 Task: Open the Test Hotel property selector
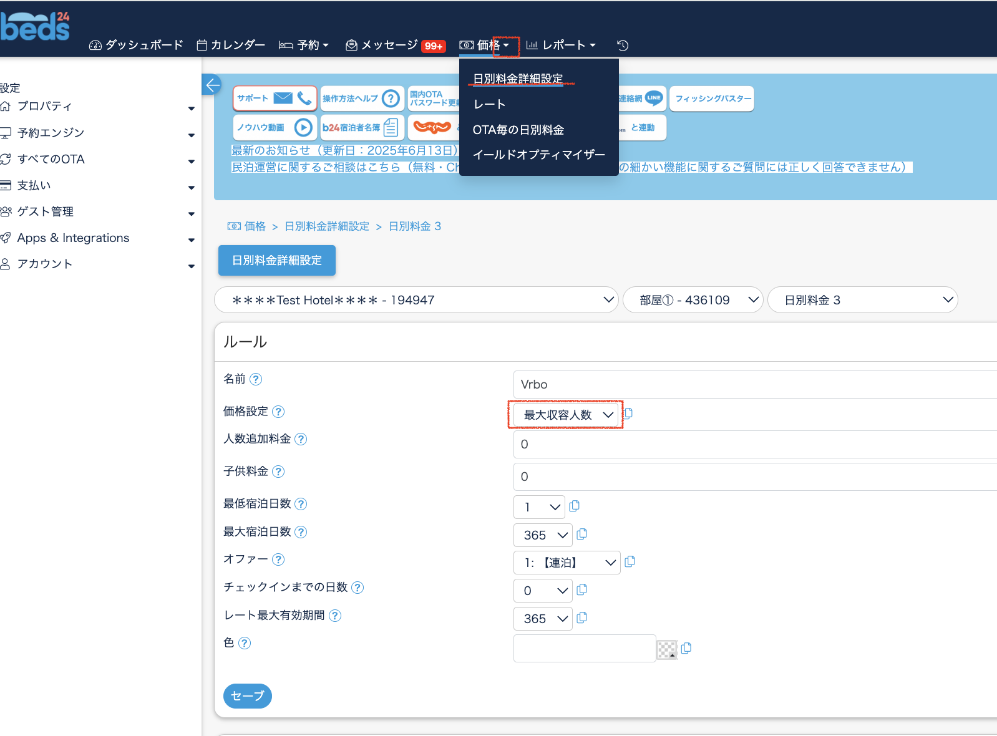pyautogui.click(x=416, y=300)
